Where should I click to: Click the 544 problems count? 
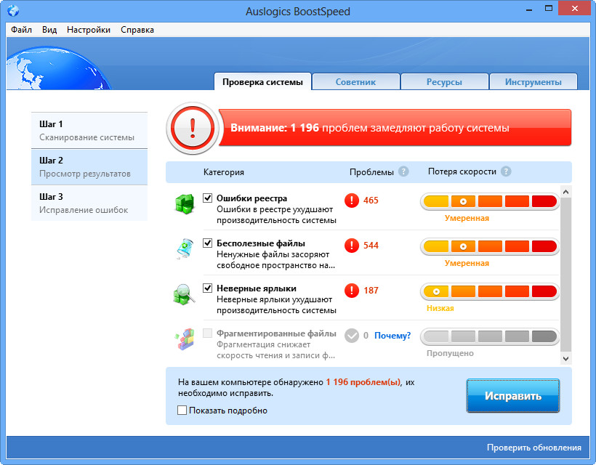coord(371,246)
